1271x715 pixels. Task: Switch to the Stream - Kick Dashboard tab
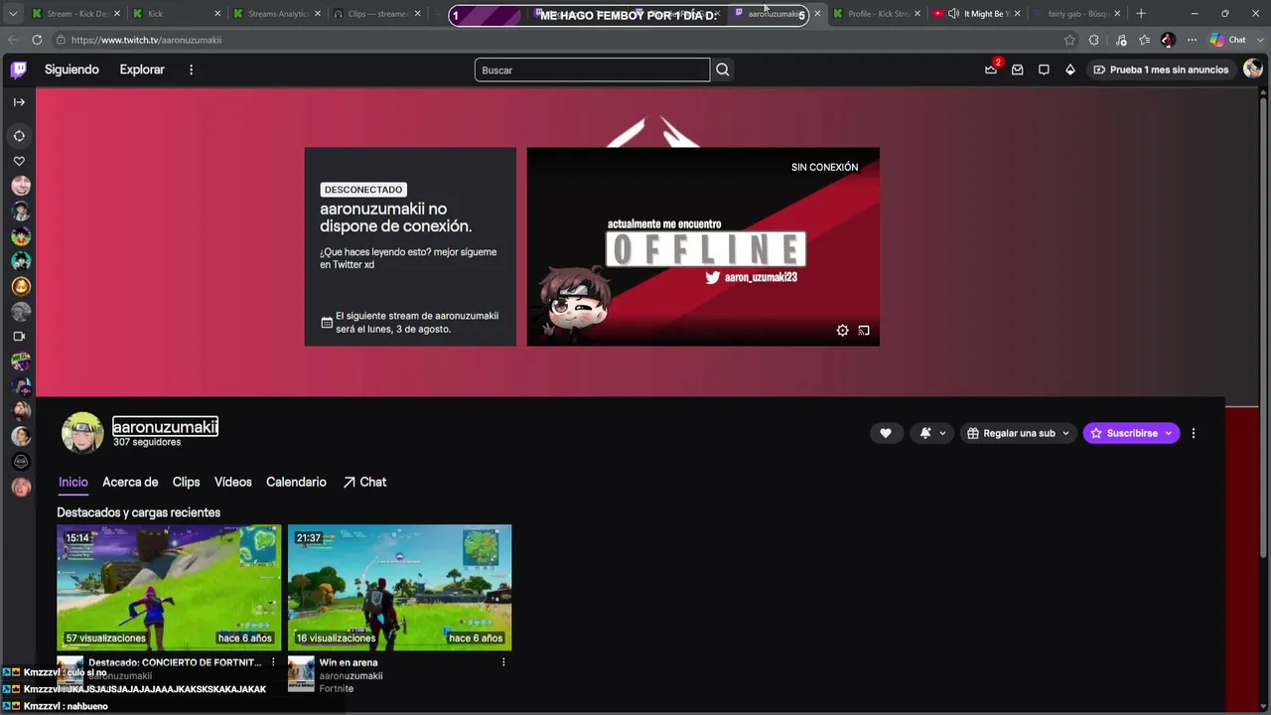[x=75, y=14]
